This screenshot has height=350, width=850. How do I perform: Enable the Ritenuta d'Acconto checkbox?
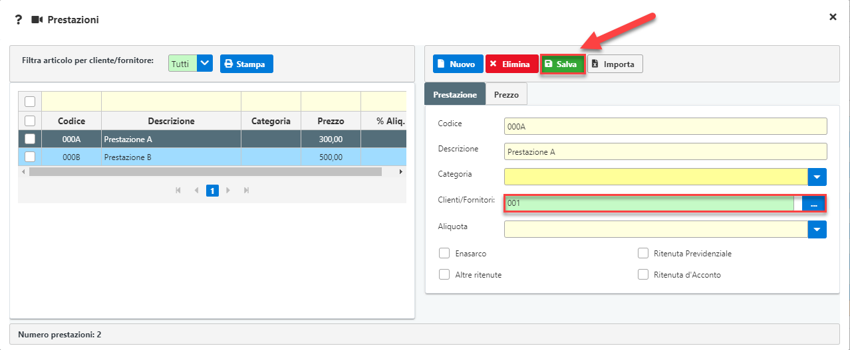click(642, 274)
